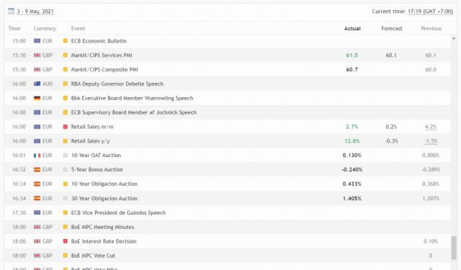The width and height of the screenshot is (461, 270).
Task: Open the 3 - 9 May, 2021 date range picker
Action: click(35, 12)
